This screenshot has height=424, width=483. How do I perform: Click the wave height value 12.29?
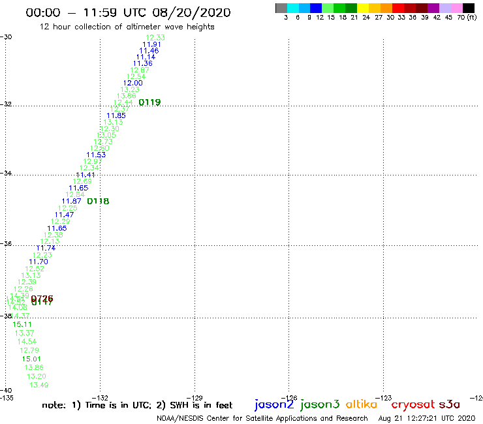pos(60,221)
